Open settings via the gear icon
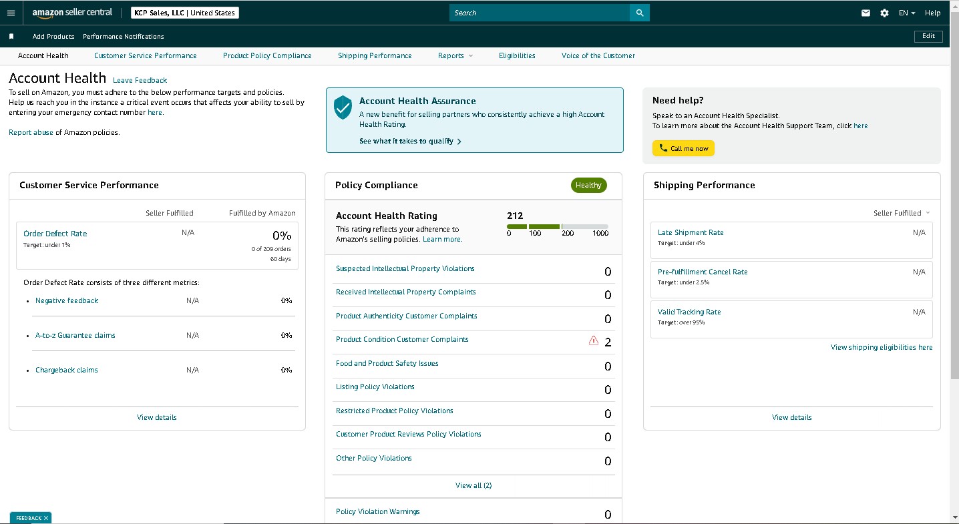 click(x=884, y=13)
